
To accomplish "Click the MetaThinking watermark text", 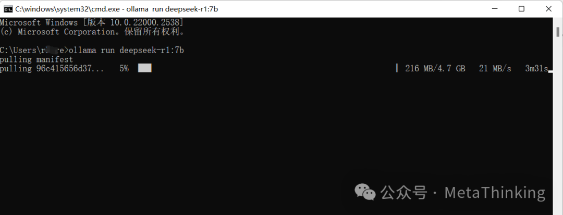I will click(495, 193).
